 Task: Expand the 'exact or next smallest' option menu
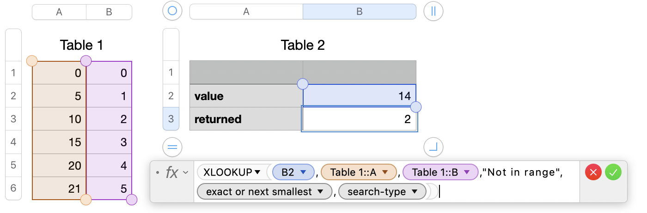(319, 191)
